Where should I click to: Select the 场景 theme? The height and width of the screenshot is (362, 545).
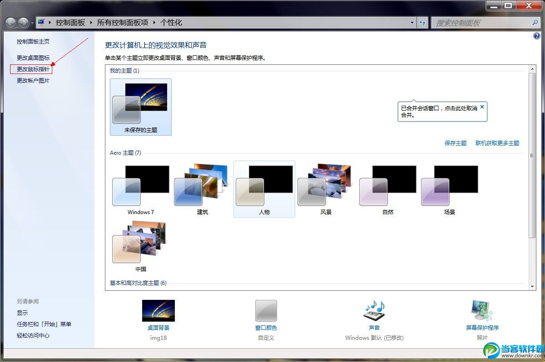450,189
